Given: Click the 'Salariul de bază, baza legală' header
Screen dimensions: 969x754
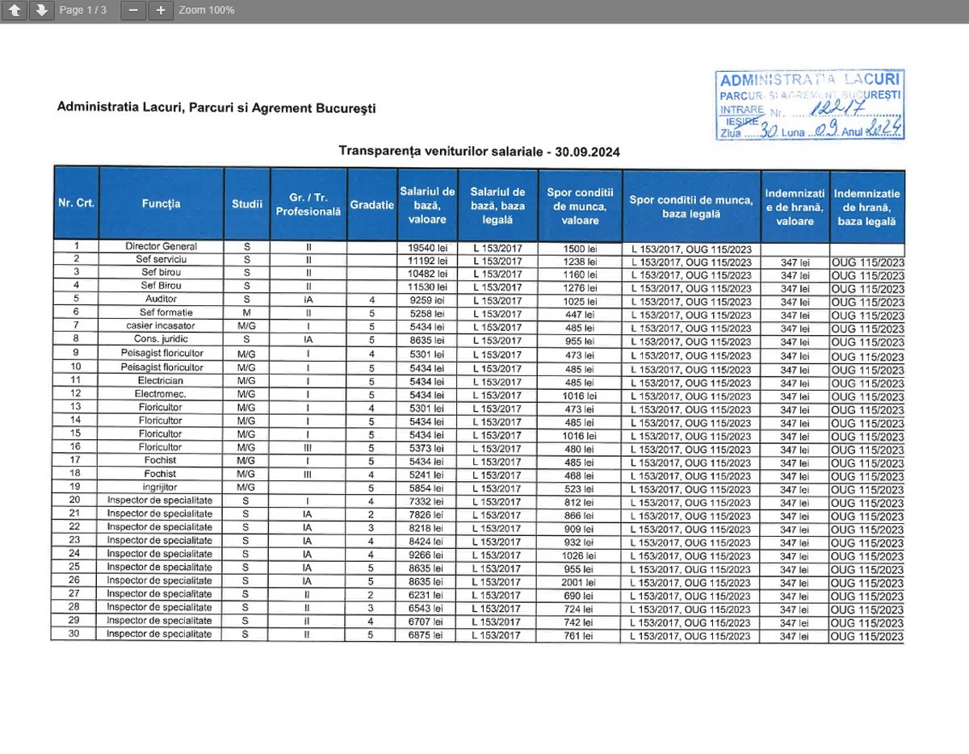Looking at the screenshot, I should pos(497,204).
